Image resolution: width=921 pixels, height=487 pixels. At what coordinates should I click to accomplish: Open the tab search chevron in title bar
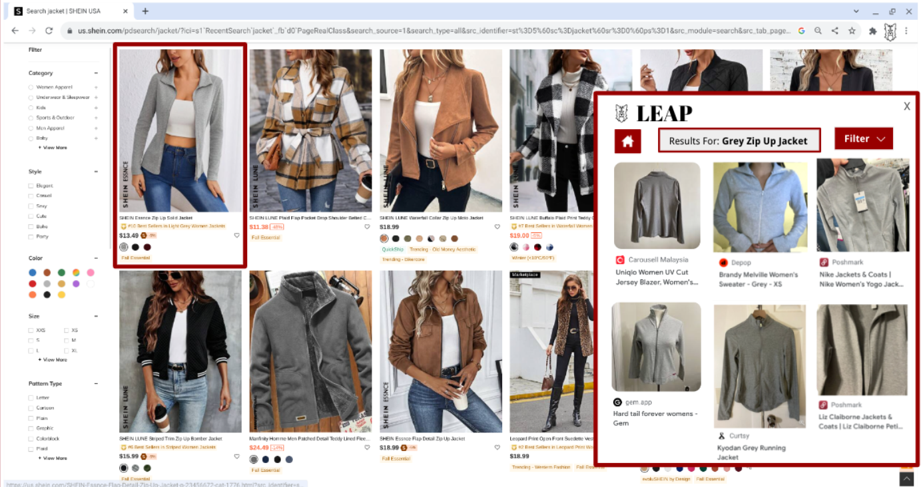click(856, 11)
